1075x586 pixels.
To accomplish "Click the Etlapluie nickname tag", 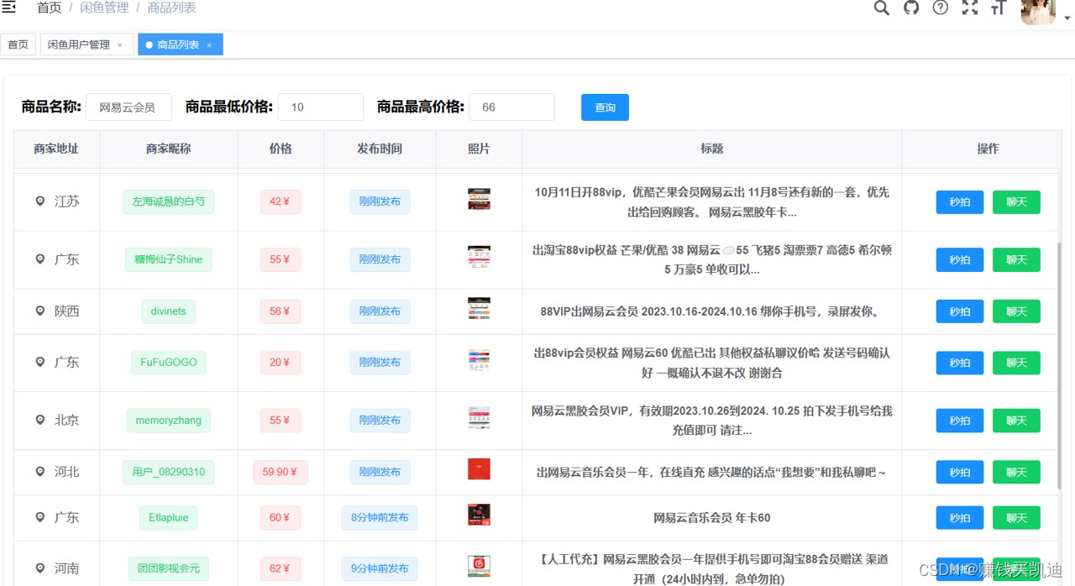I will [168, 518].
